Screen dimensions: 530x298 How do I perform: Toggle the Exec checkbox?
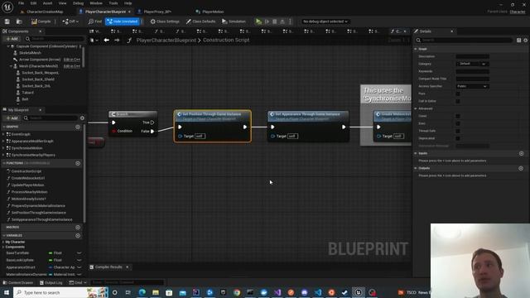tap(458, 123)
